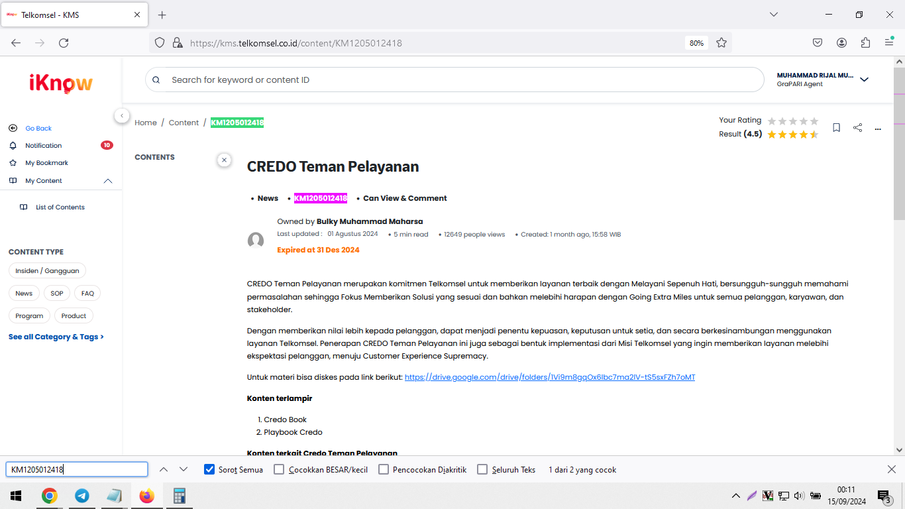Viewport: 905px width, 509px height.
Task: Click the tracking protection shield icon
Action: [159, 42]
